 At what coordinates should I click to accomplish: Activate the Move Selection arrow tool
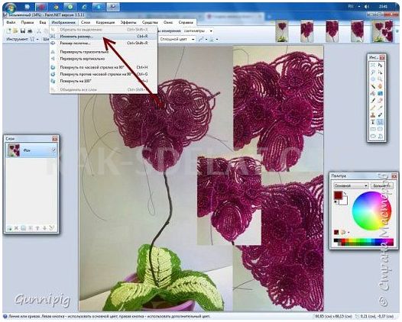click(x=380, y=72)
